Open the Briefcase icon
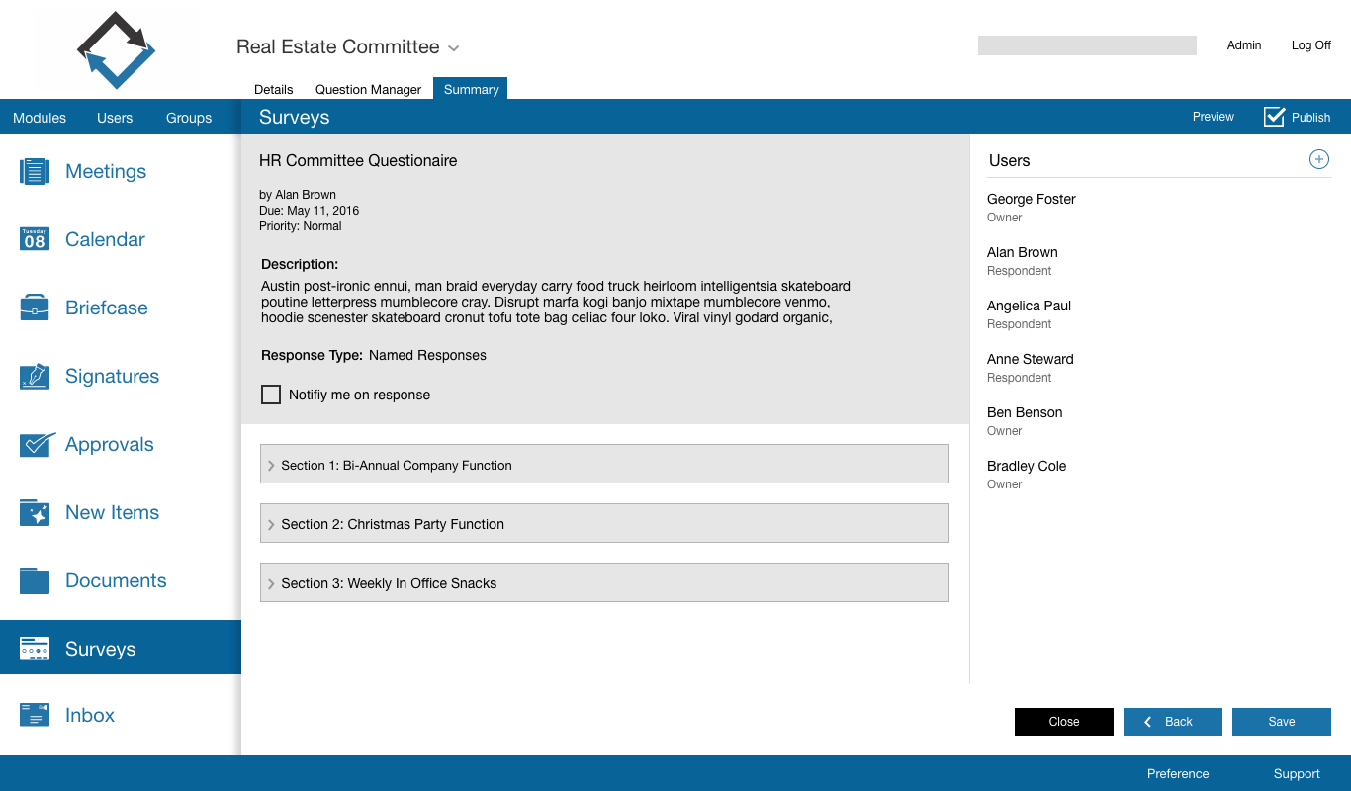Screen dimensions: 1351x791 (35, 308)
